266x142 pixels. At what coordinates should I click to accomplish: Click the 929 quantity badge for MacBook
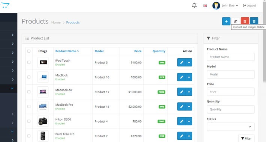(x=162, y=77)
